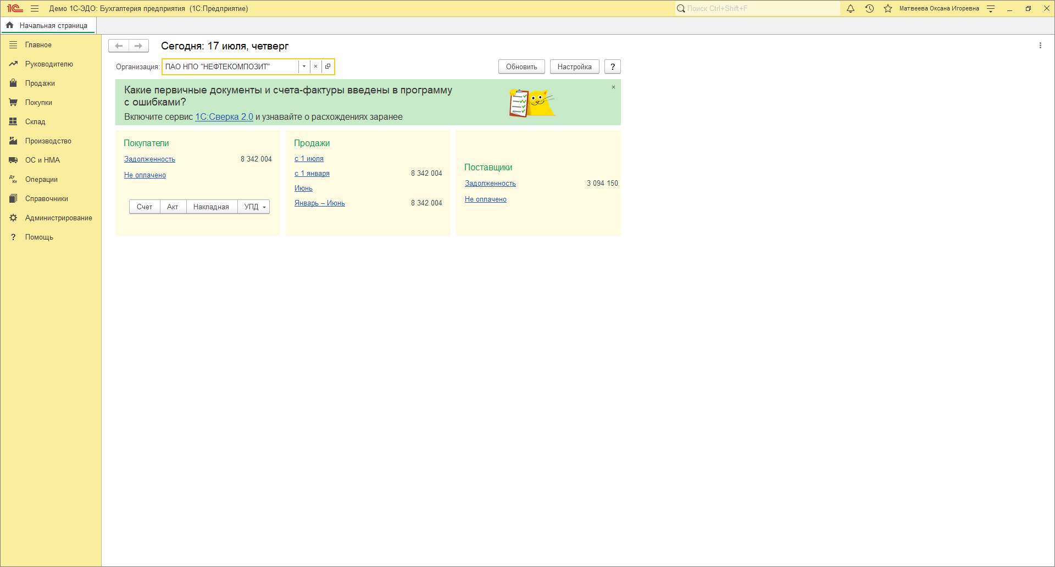Open the history clock icon
This screenshot has width=1055, height=567.
coord(869,9)
